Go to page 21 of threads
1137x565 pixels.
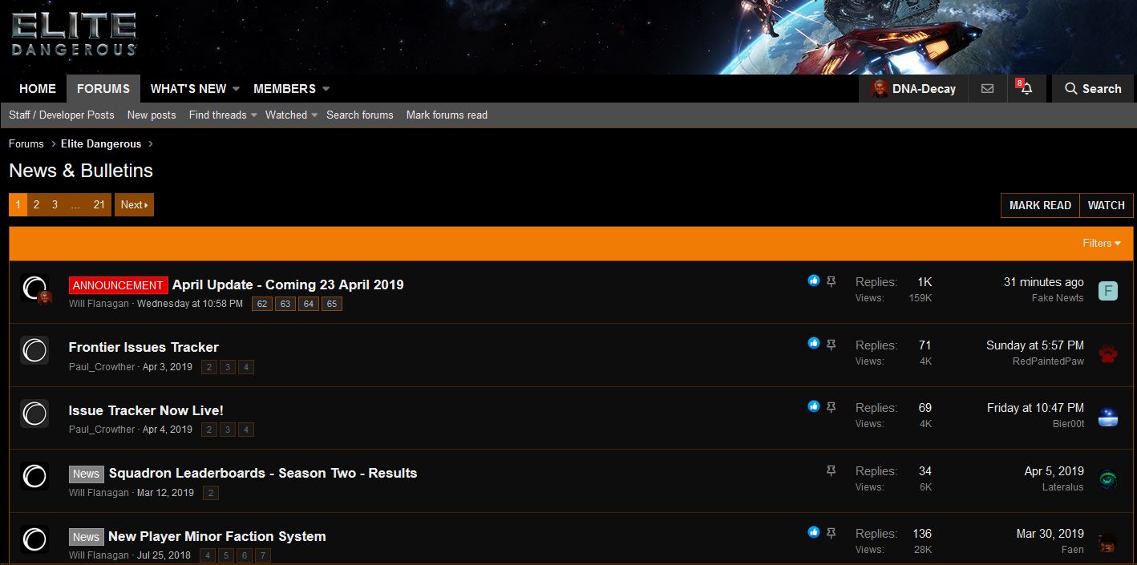[x=99, y=204]
